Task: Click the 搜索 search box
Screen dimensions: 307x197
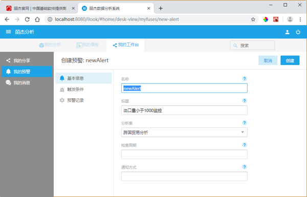Action: (252, 46)
